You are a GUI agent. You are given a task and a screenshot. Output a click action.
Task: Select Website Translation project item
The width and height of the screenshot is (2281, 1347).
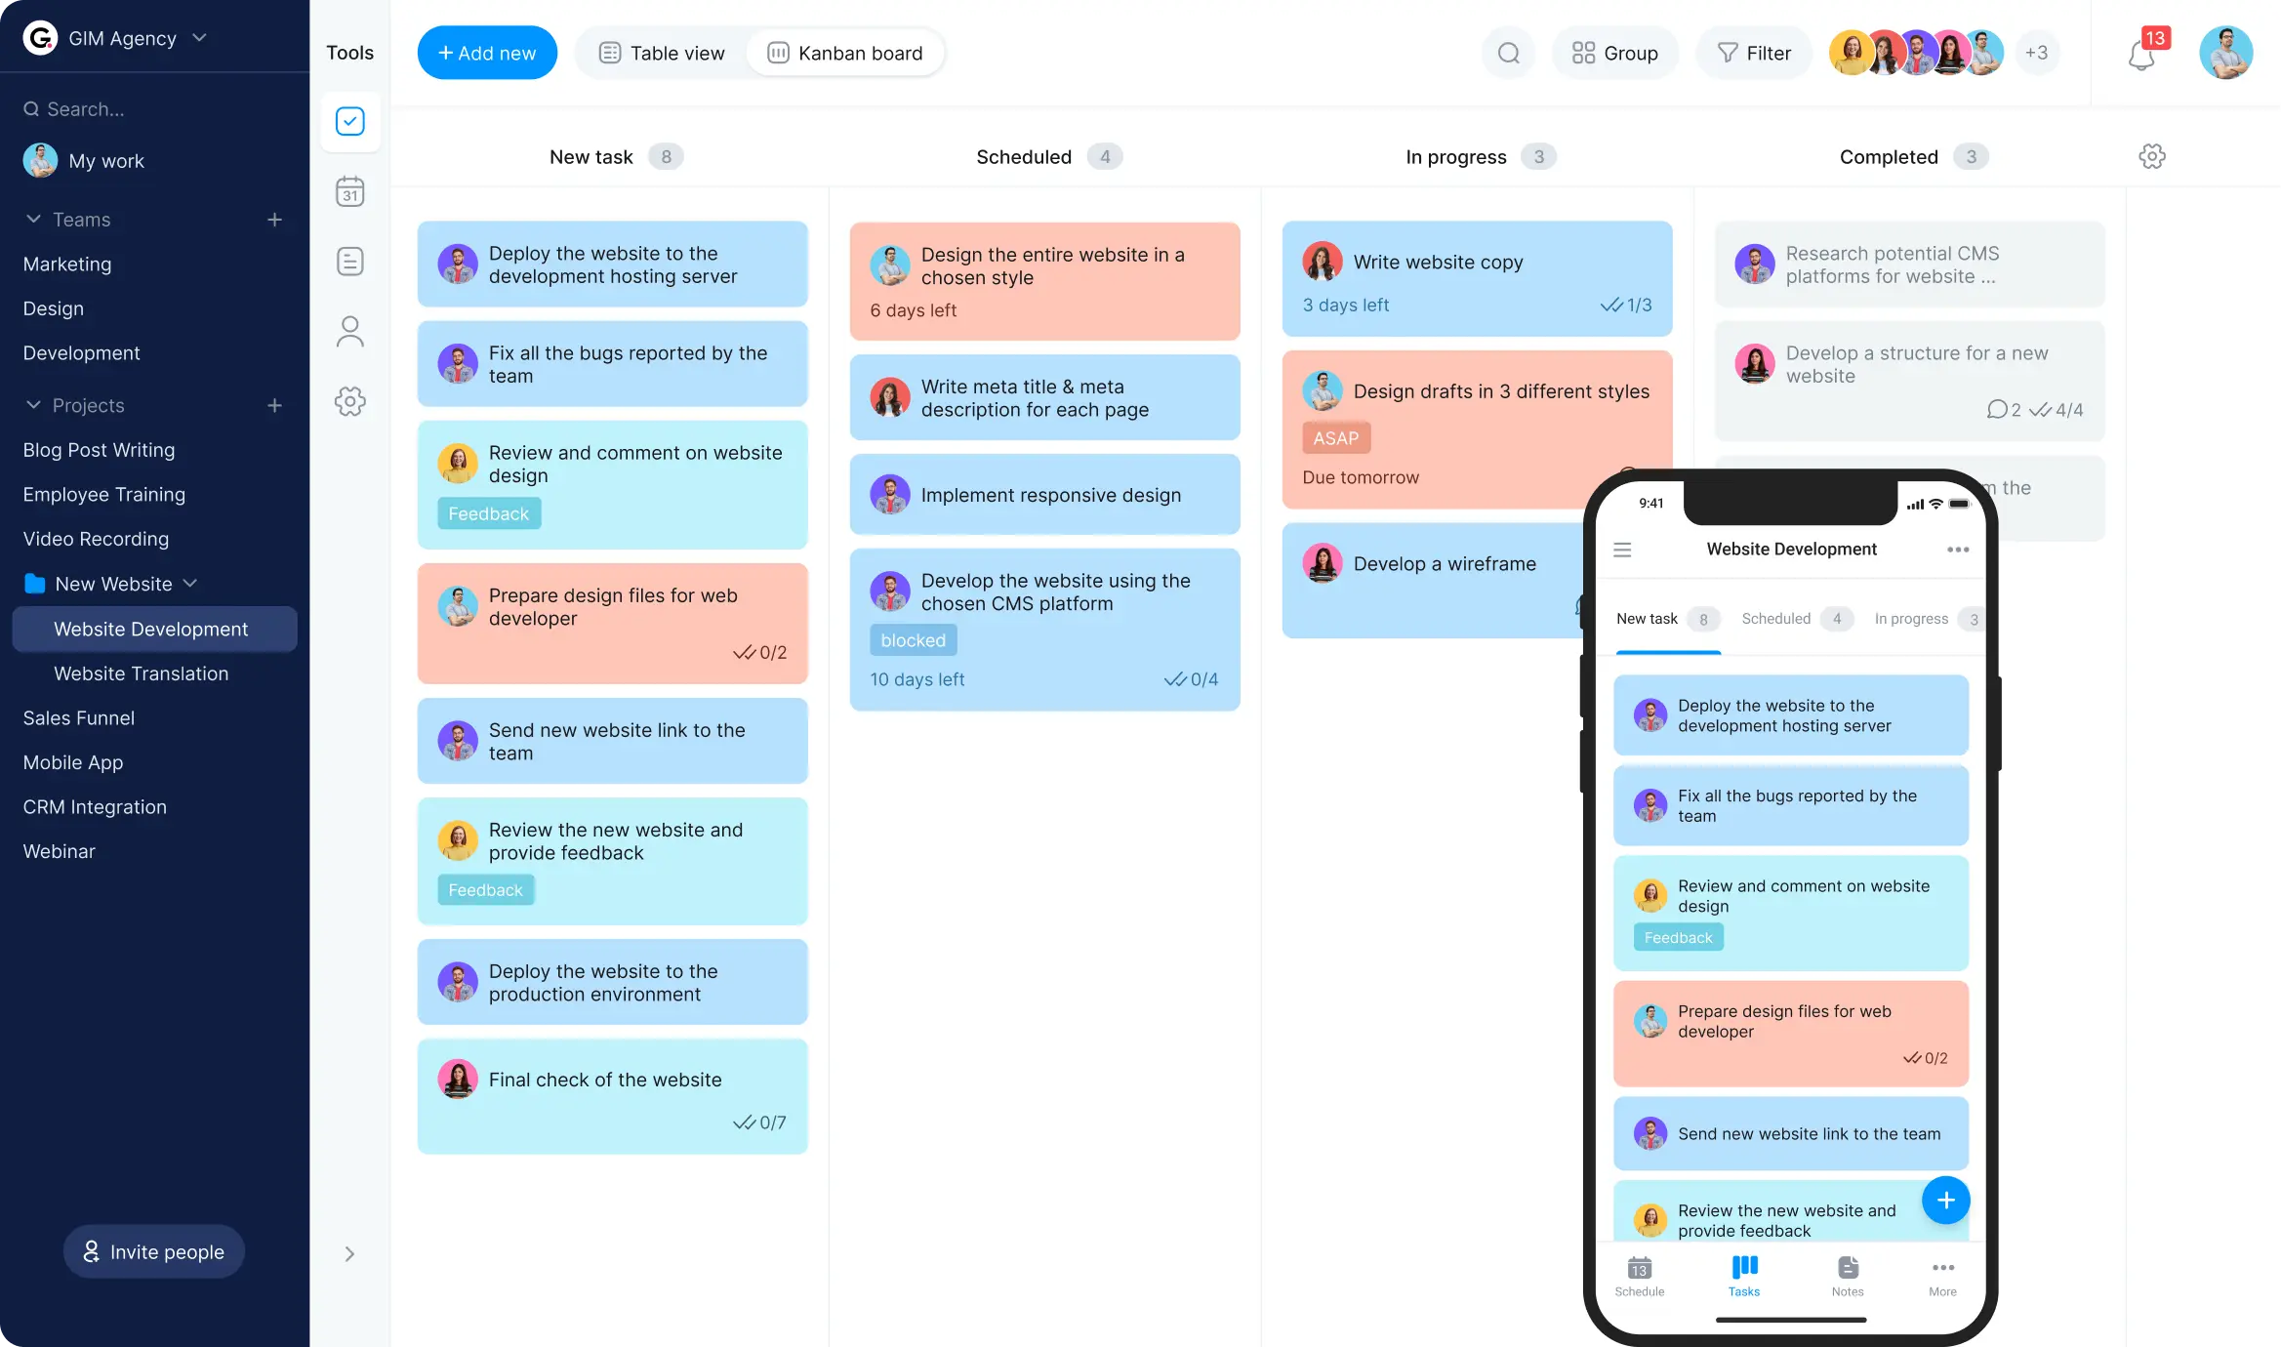point(142,673)
